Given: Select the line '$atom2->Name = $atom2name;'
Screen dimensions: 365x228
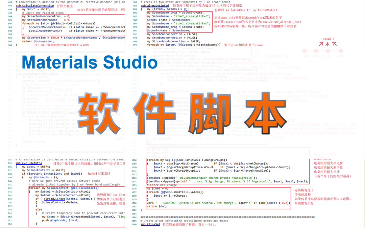Looking at the screenshot, I should [x=169, y=20].
